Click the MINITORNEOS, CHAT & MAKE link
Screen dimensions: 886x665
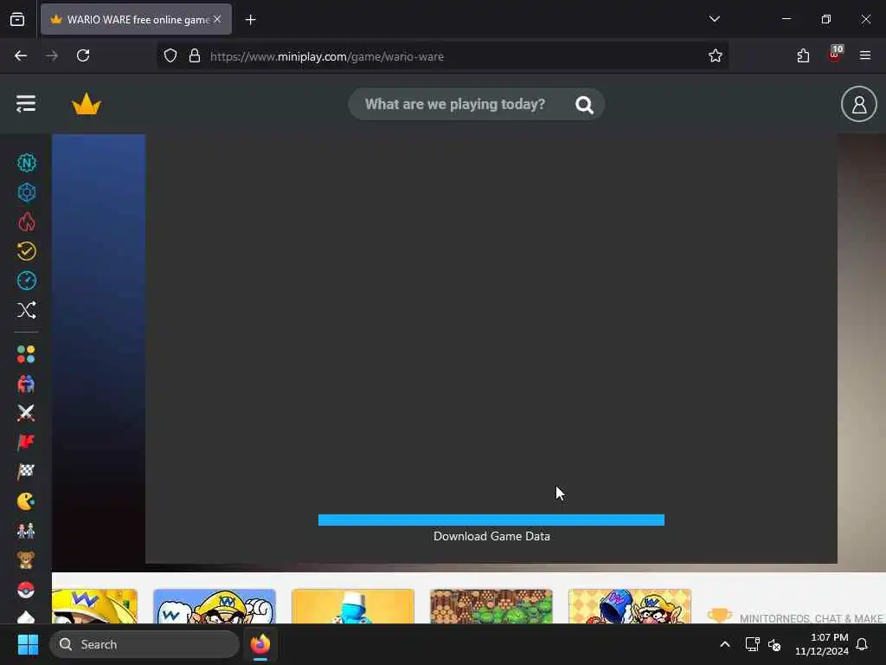pyautogui.click(x=811, y=618)
